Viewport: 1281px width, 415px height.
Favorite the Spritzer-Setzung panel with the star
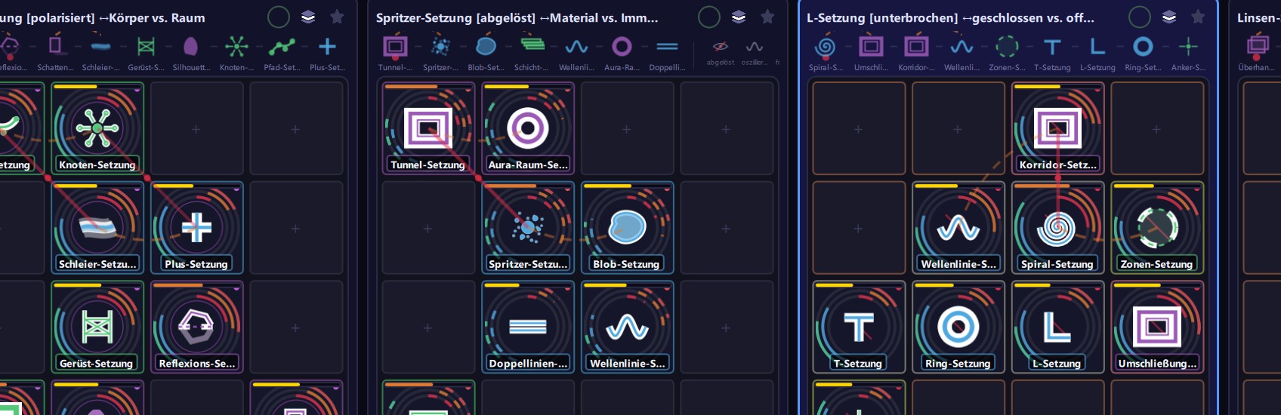[x=767, y=17]
